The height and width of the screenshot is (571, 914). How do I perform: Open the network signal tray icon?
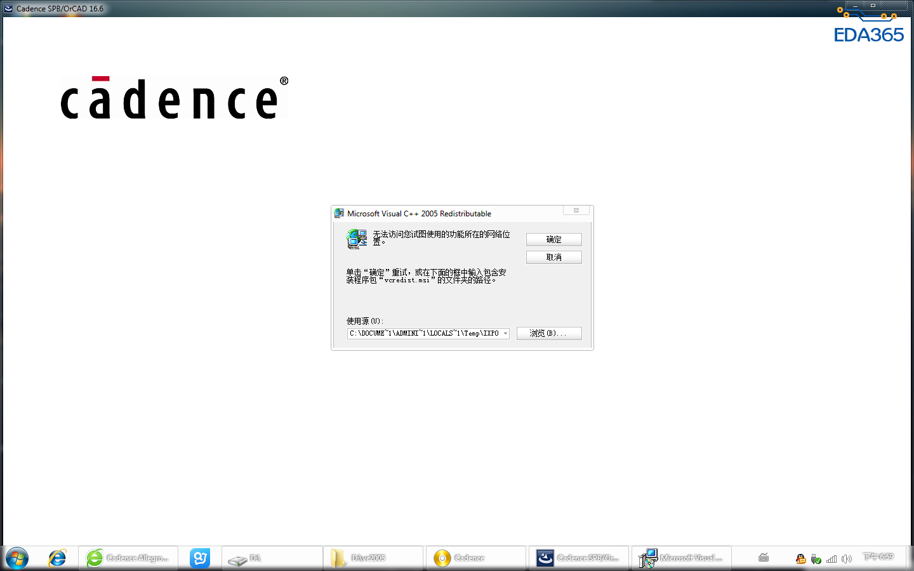click(x=831, y=559)
